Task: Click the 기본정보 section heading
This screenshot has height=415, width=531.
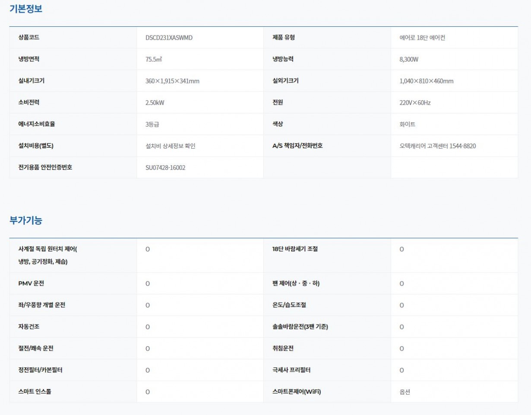Action: coord(26,9)
